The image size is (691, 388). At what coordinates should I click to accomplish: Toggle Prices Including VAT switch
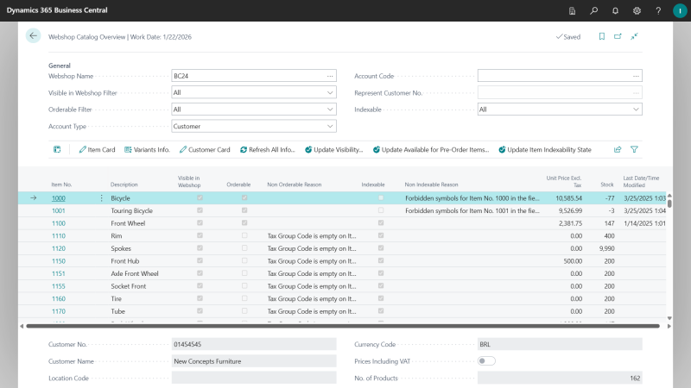pos(486,361)
